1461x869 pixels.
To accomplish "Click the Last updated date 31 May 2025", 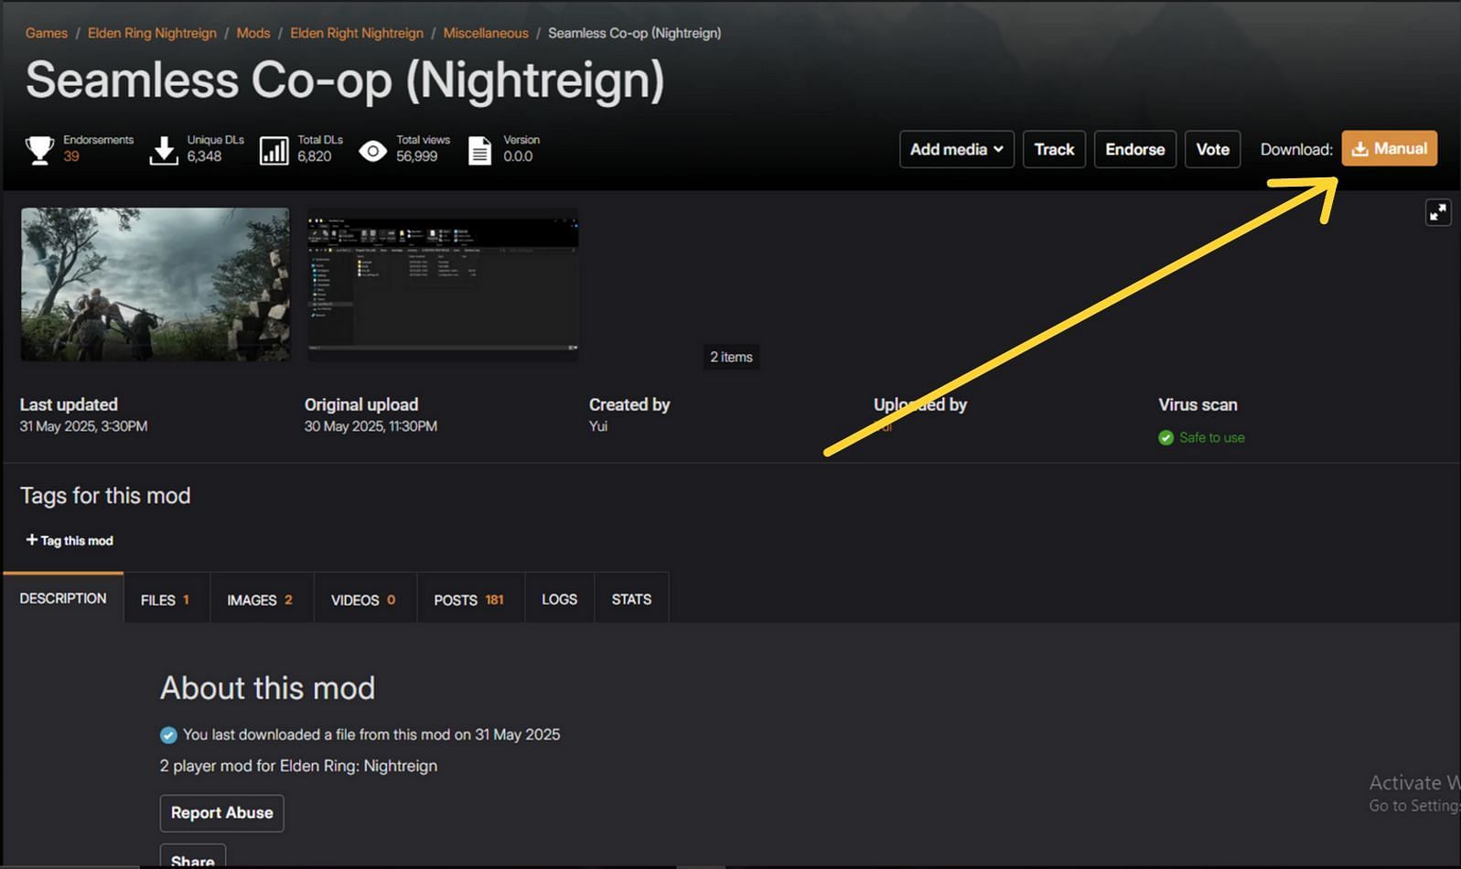I will (84, 426).
